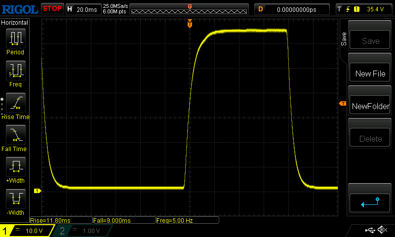The image size is (395, 237).
Task: Select the -Width measurement icon
Action: (x=16, y=198)
